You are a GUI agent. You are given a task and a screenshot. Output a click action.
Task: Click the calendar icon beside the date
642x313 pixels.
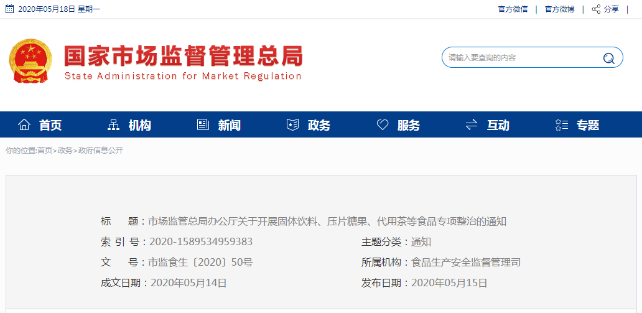click(x=9, y=9)
